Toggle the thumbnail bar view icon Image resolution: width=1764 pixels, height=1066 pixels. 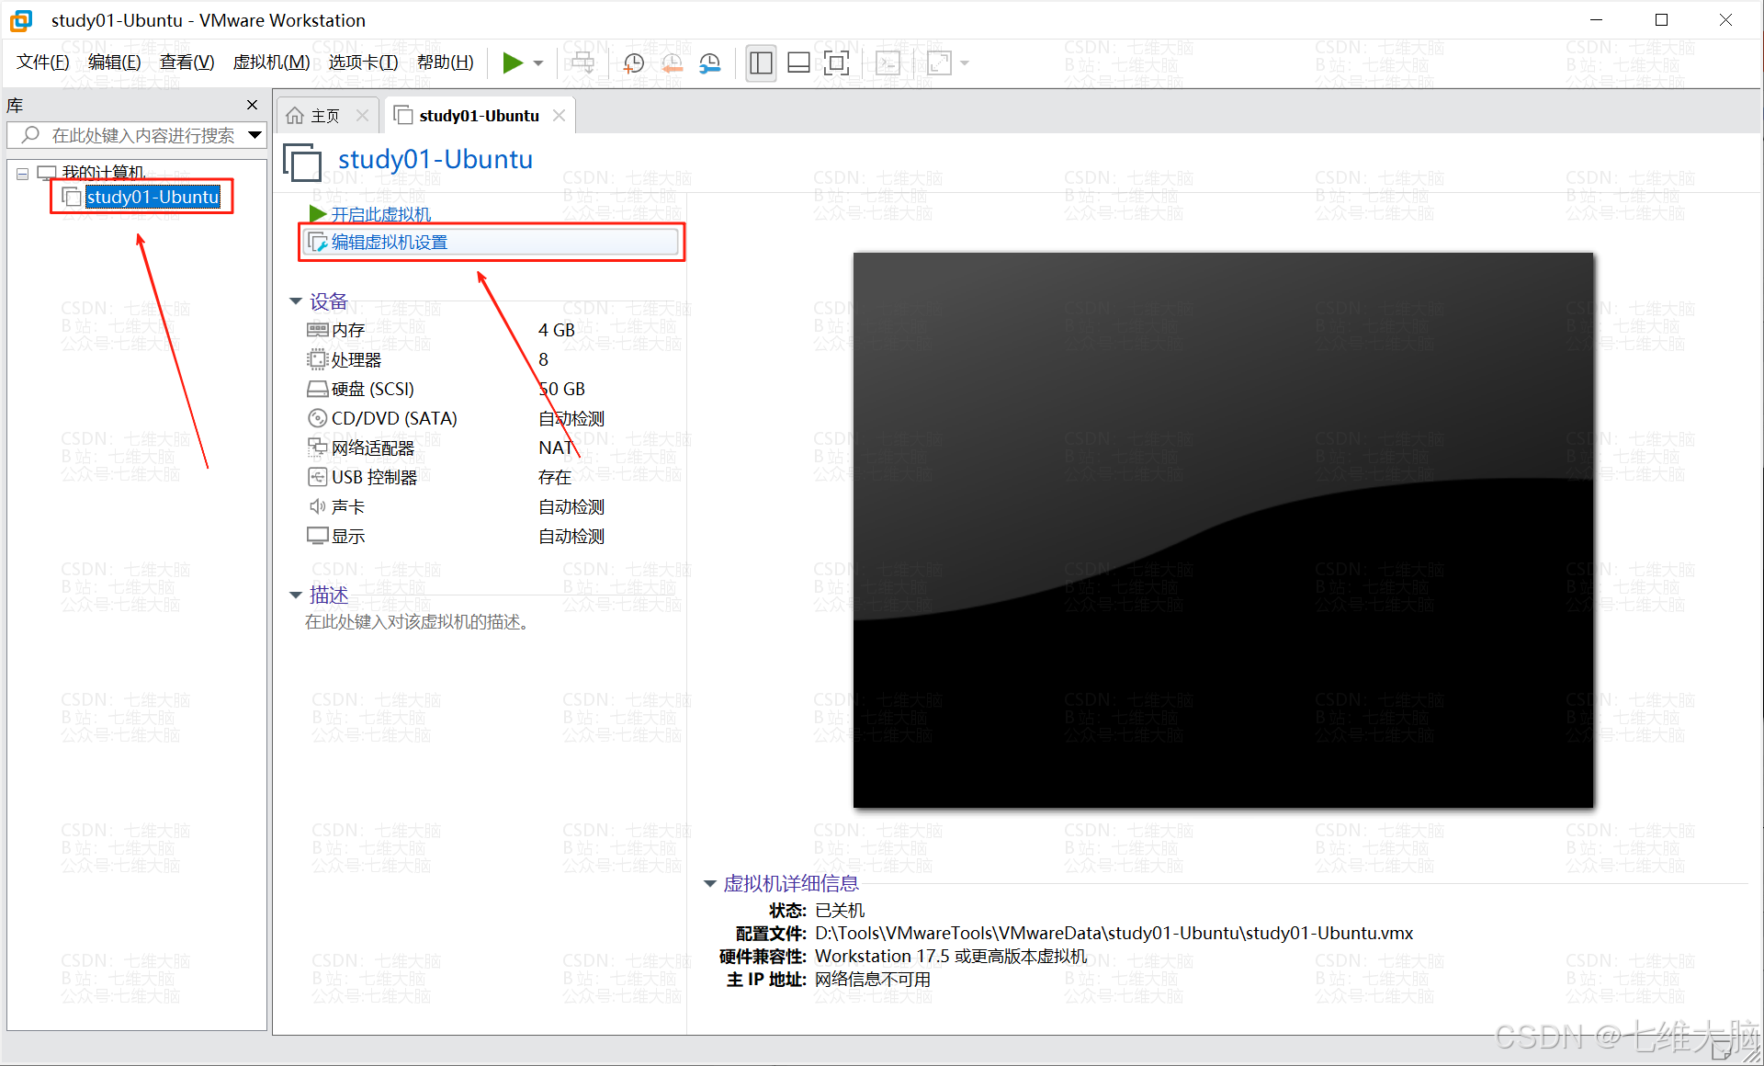click(x=798, y=62)
